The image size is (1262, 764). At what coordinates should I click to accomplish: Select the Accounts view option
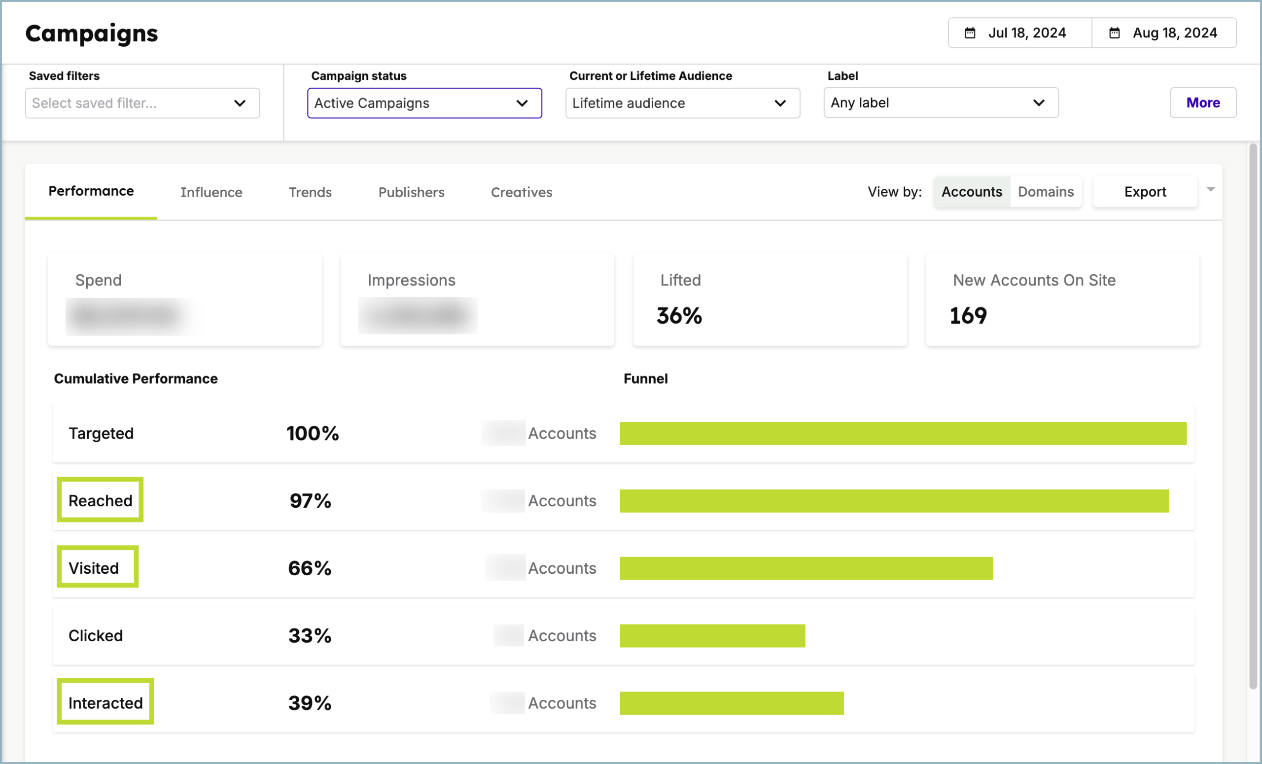click(972, 192)
